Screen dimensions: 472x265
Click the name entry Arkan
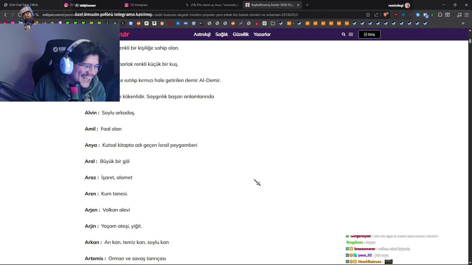pos(92,242)
